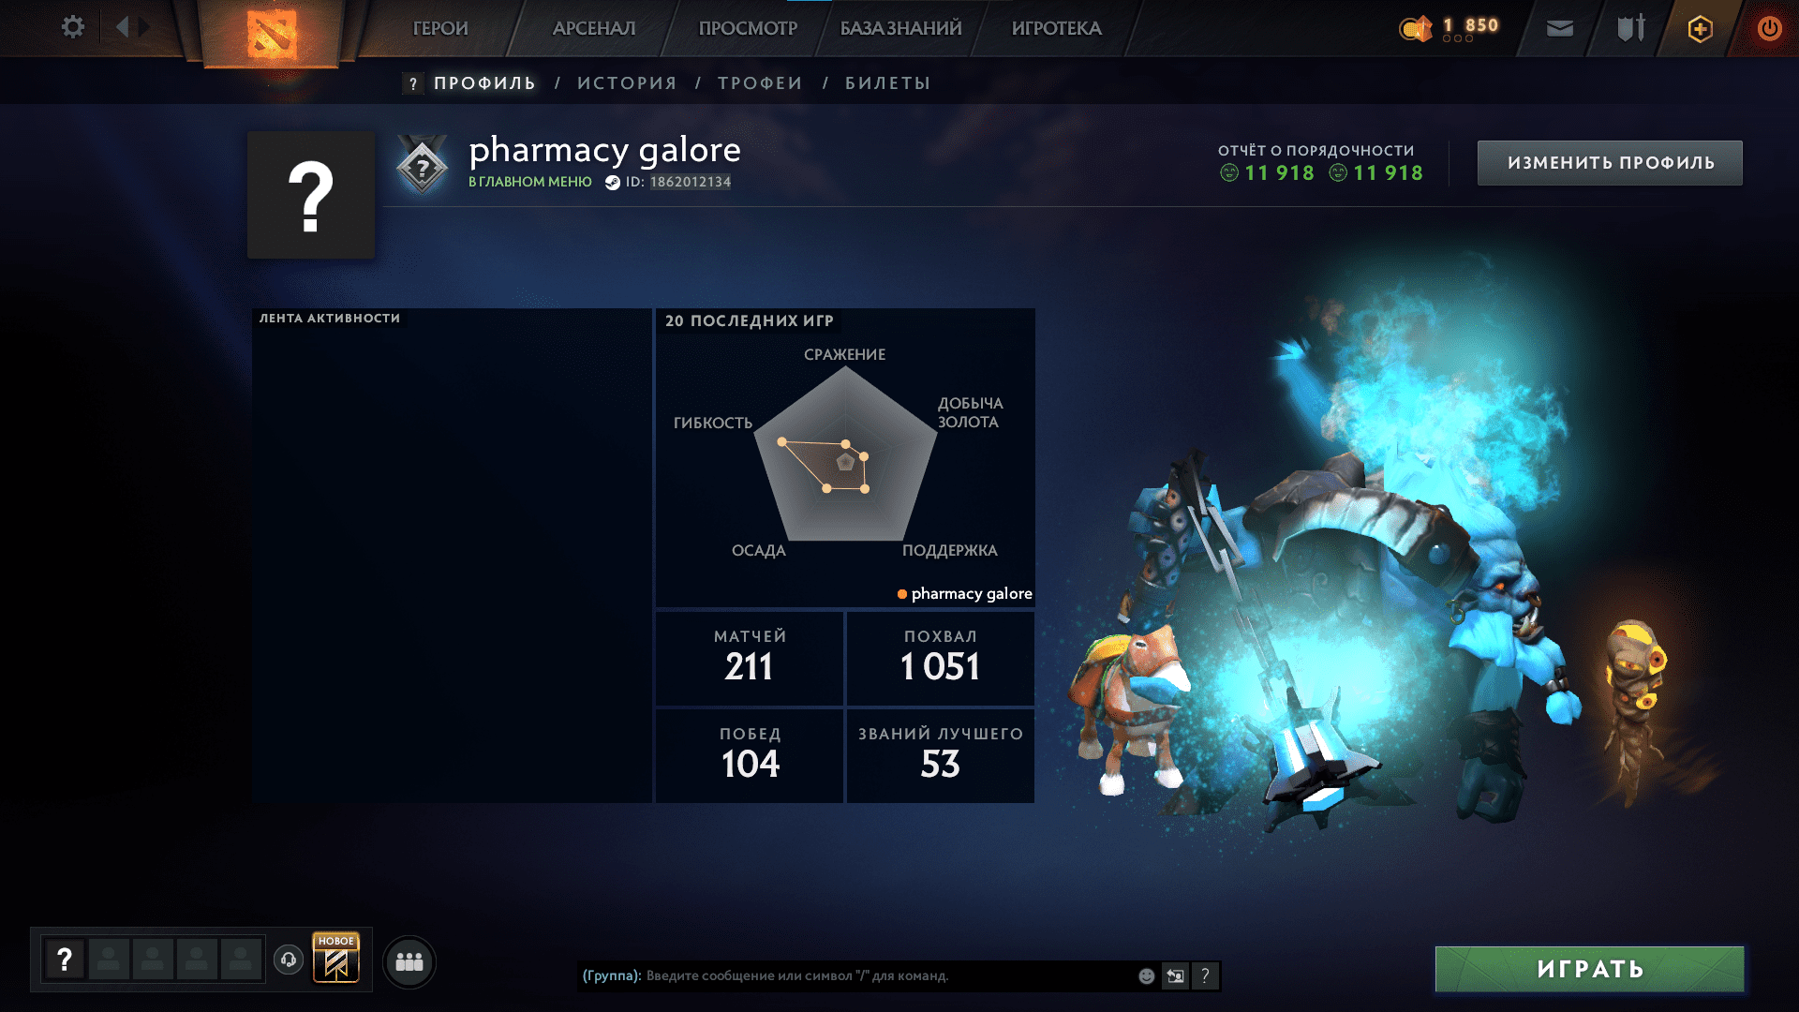Click the ИЗМЕНИТЬ ПРОФИЛЬ button
Viewport: 1799px width, 1012px height.
click(x=1610, y=163)
